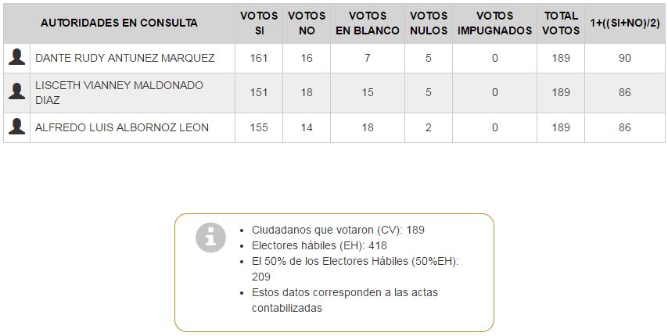Click the 'Ciudadanos que votaron (CV): 189' line
This screenshot has width=668, height=336.
point(338,230)
